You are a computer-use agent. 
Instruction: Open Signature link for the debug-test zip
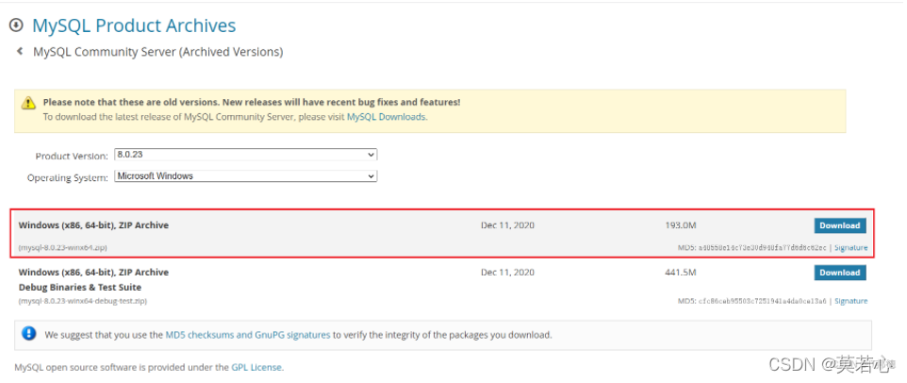tap(850, 301)
